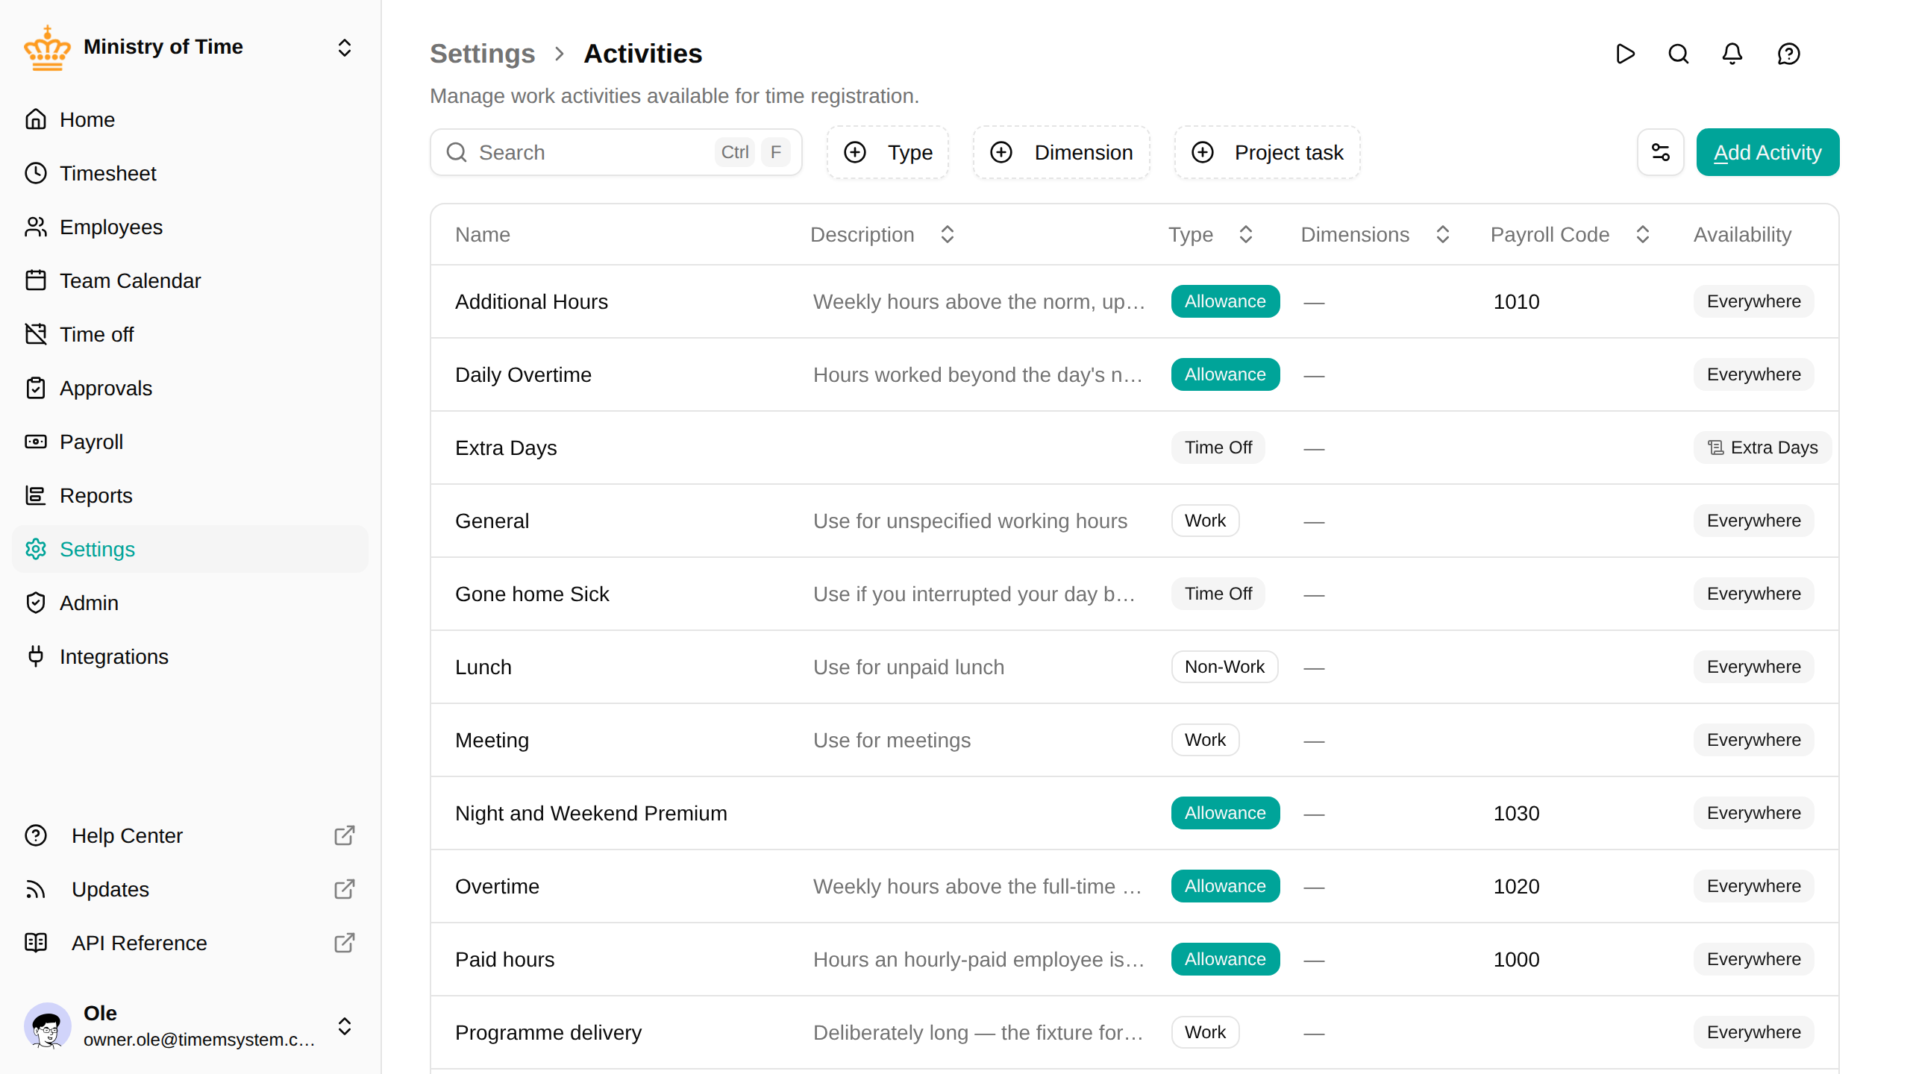Screen dimensions: 1910x1074
Task: Sort by Description column
Action: tap(883, 234)
